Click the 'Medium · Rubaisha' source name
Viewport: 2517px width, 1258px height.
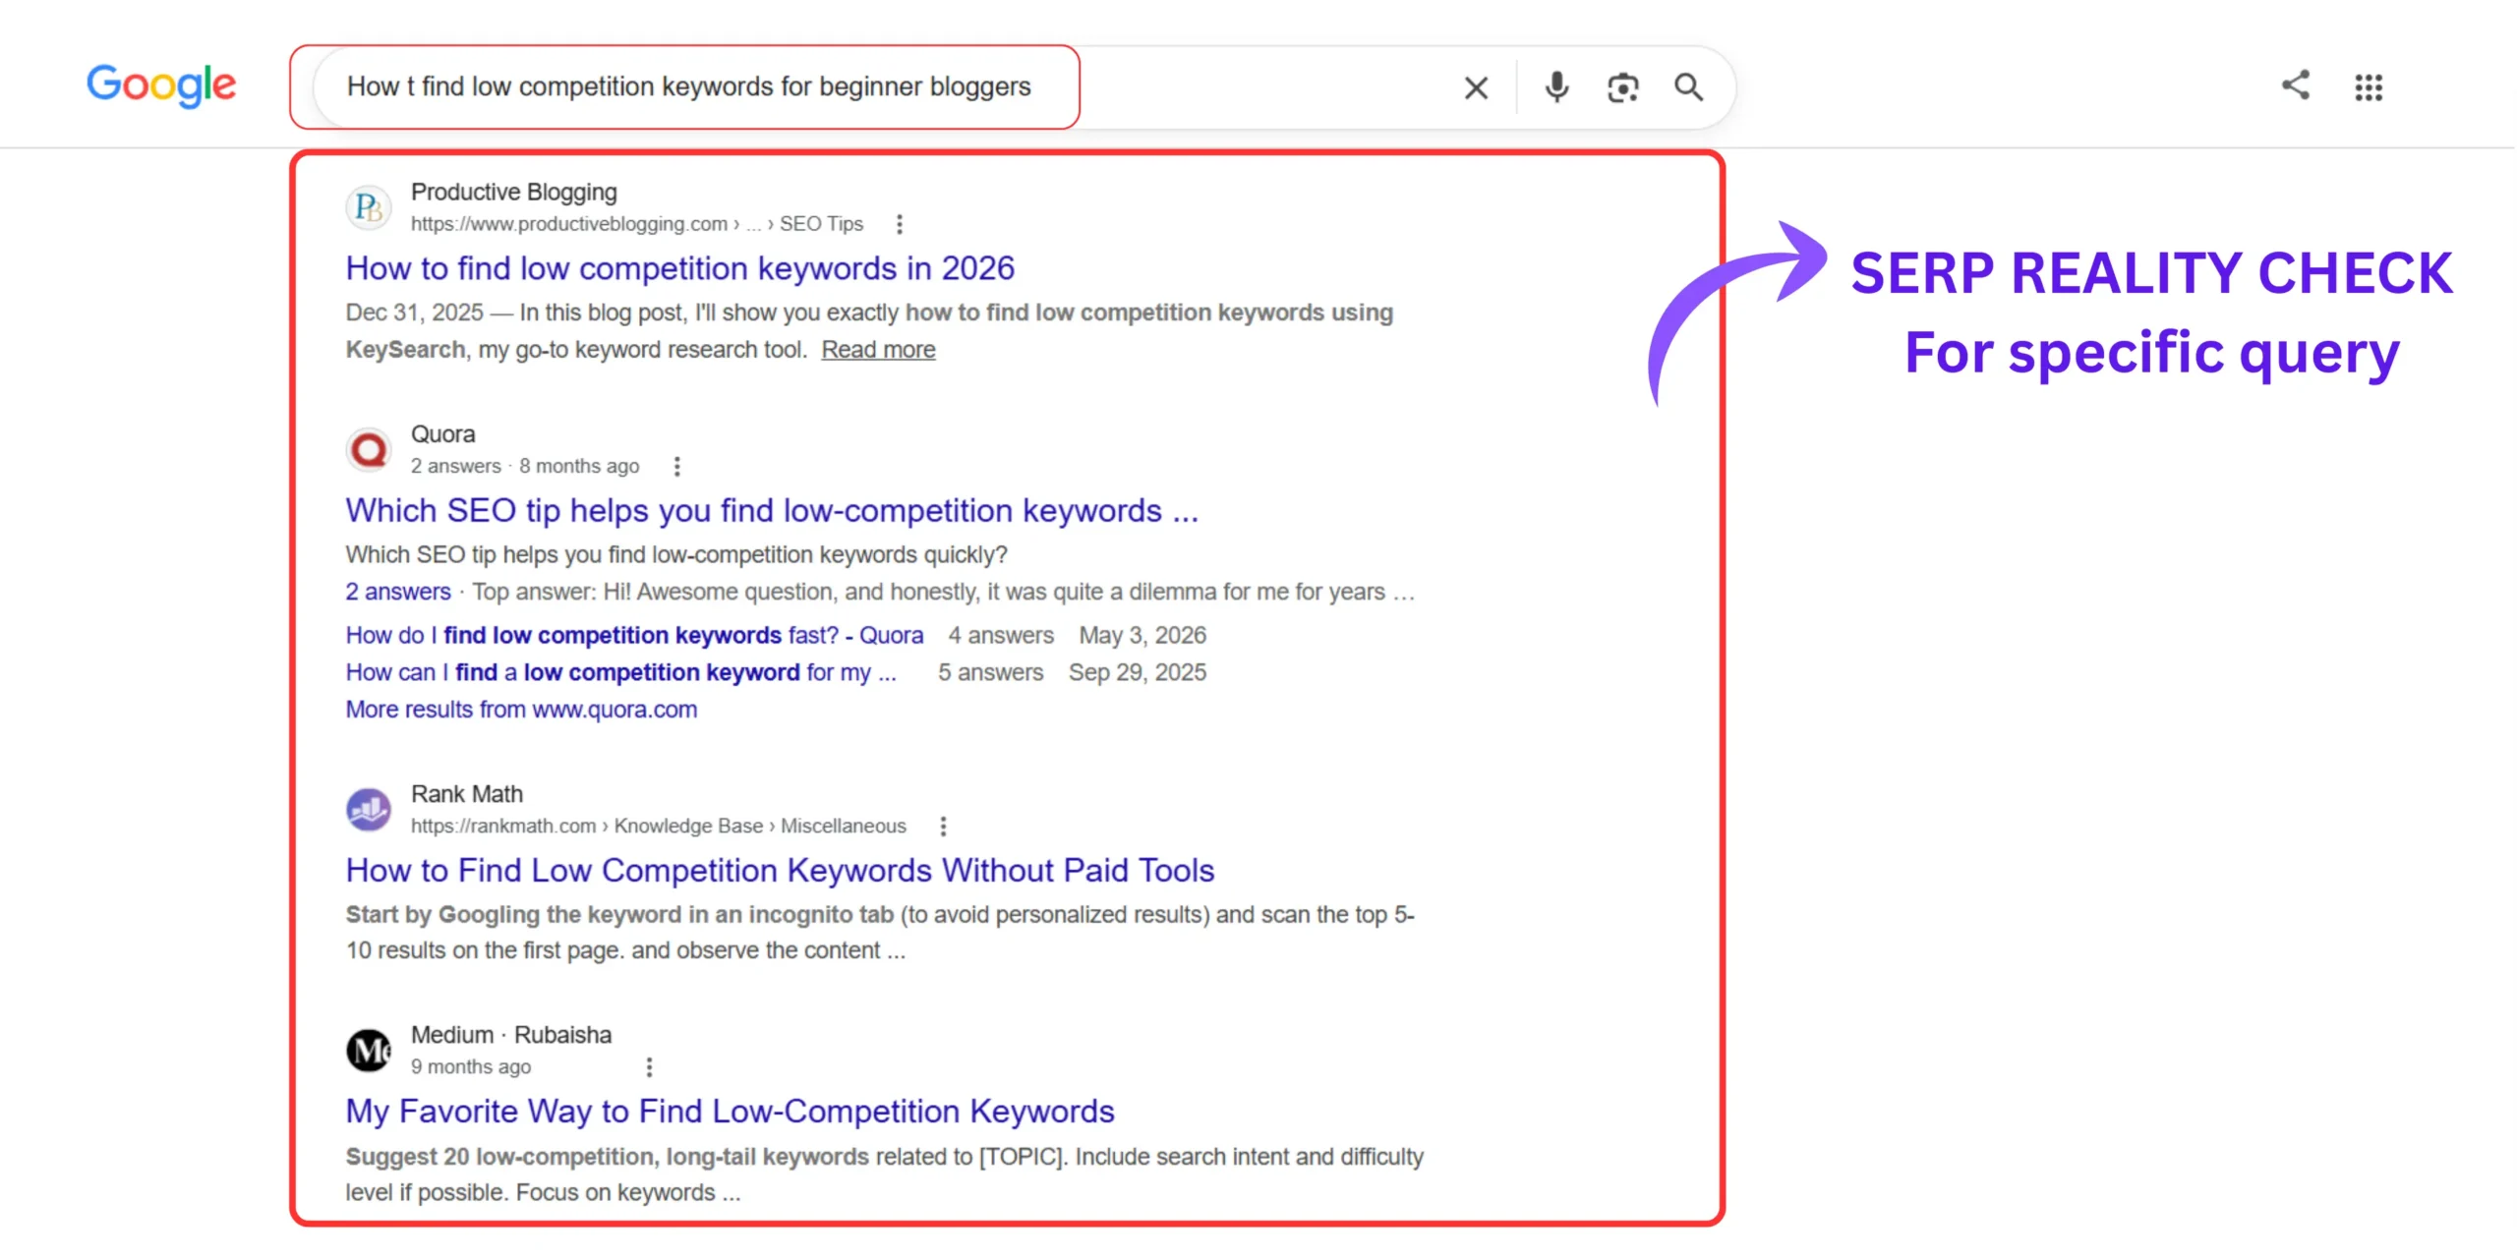point(510,1035)
